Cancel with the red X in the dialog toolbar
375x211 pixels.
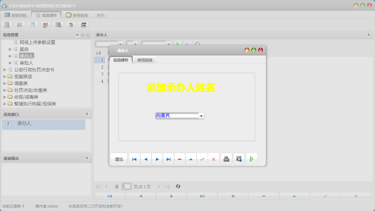coord(213,159)
